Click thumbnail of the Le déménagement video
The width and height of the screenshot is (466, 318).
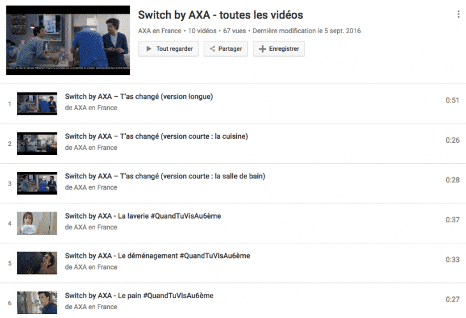pyautogui.click(x=37, y=263)
